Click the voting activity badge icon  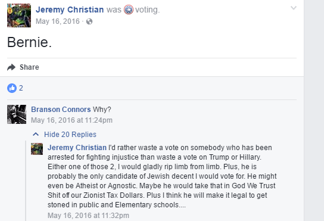pyautogui.click(x=128, y=10)
